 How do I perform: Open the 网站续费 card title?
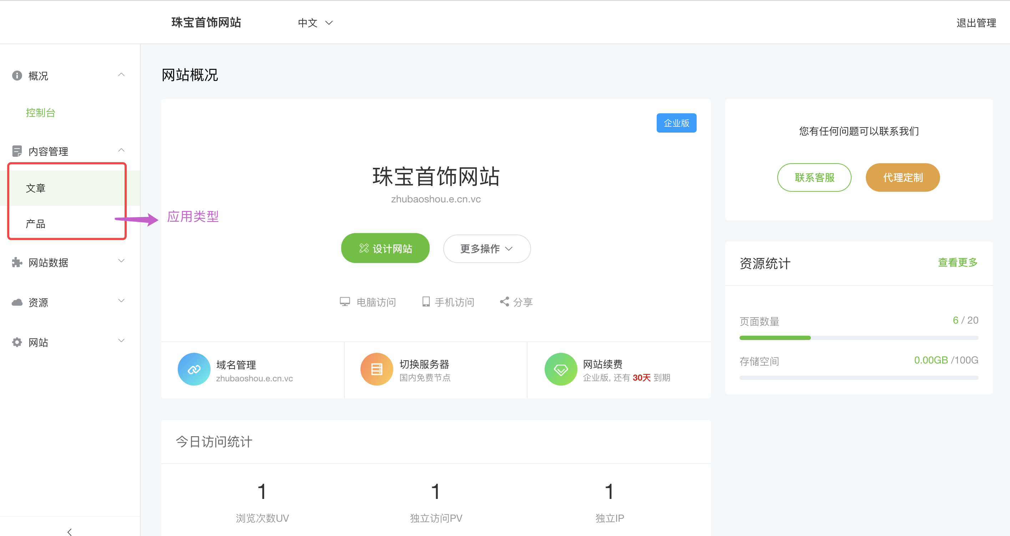tap(603, 364)
